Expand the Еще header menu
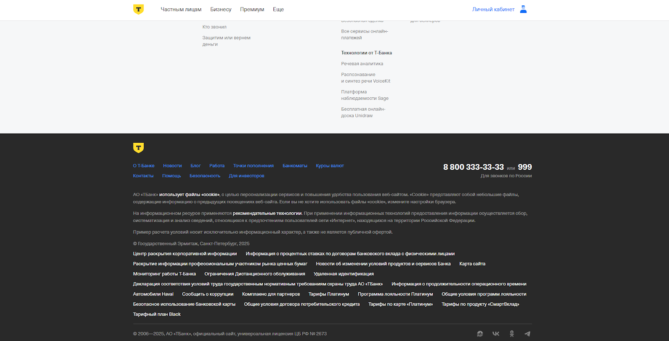The image size is (669, 341). tap(278, 9)
